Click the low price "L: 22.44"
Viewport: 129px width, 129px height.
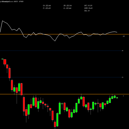pos(67,8)
